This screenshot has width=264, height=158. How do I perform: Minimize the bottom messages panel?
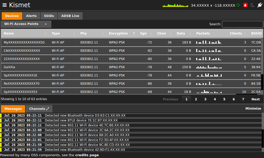(253, 109)
